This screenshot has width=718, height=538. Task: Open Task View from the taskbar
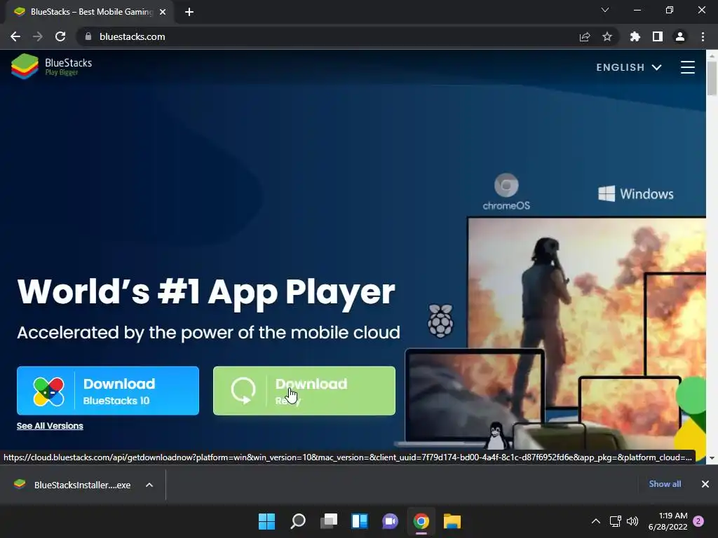tap(328, 521)
